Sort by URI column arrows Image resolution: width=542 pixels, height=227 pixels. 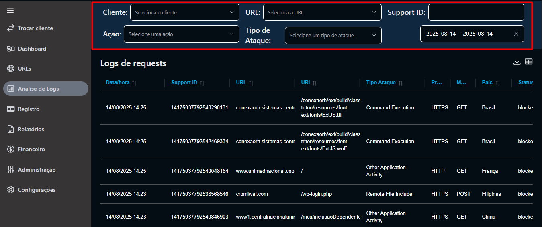(x=315, y=83)
